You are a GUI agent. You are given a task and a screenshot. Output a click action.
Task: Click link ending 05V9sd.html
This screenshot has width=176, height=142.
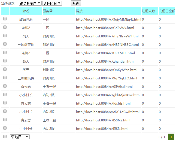click(x=104, y=87)
